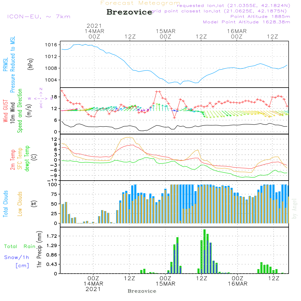Click the "1.72" precipitation axis value
Viewport: 301px width, 301px height.
click(x=52, y=236)
